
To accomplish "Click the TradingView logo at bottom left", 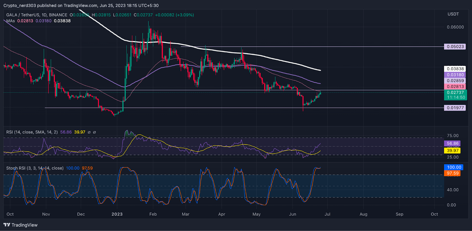I will 21,225.
